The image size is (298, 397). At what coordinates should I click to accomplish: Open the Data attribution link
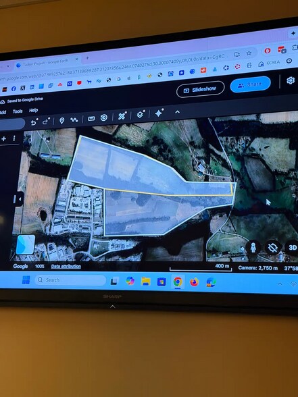pyautogui.click(x=66, y=266)
